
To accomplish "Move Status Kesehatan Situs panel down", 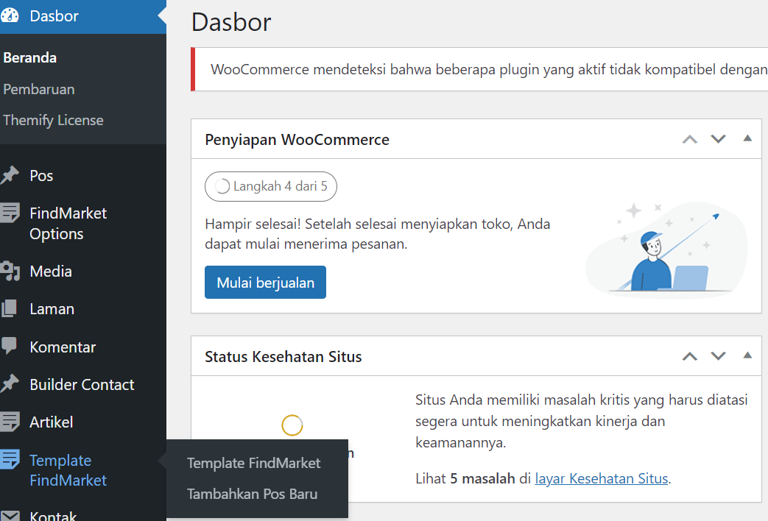I will pos(718,356).
